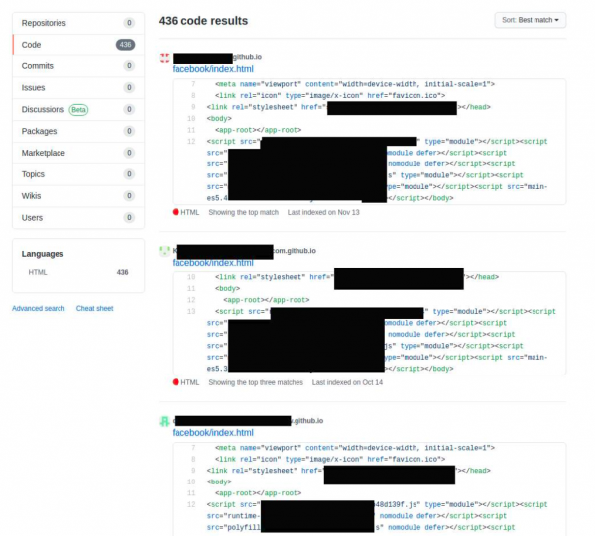The height and width of the screenshot is (536, 595).
Task: Open first result's facebook/index.html file link
Action: pyautogui.click(x=212, y=69)
